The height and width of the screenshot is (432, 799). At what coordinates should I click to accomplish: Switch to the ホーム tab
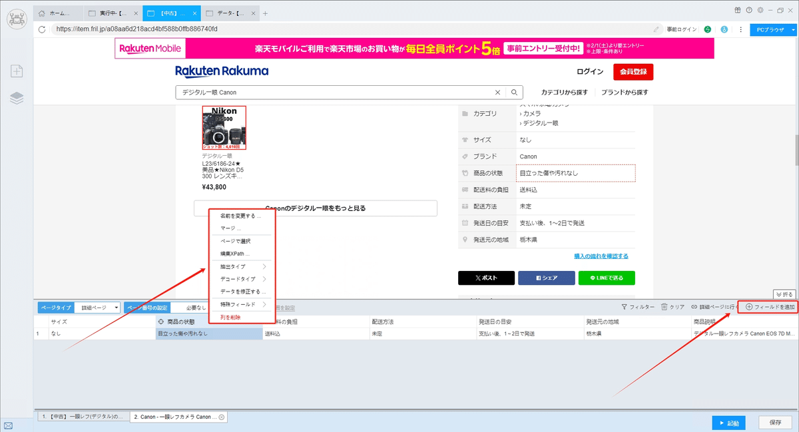pyautogui.click(x=59, y=13)
